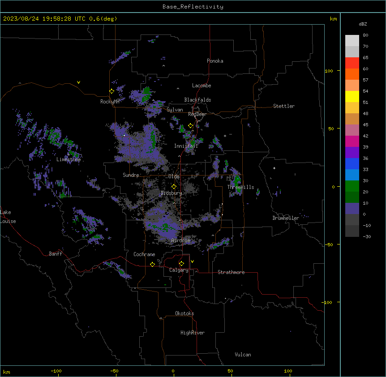
Task: Click the km unit label at bottom left
Action: click(x=7, y=372)
